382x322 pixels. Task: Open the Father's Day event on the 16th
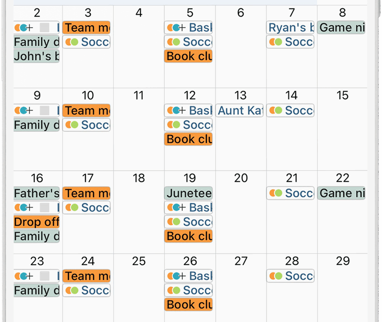tap(37, 193)
